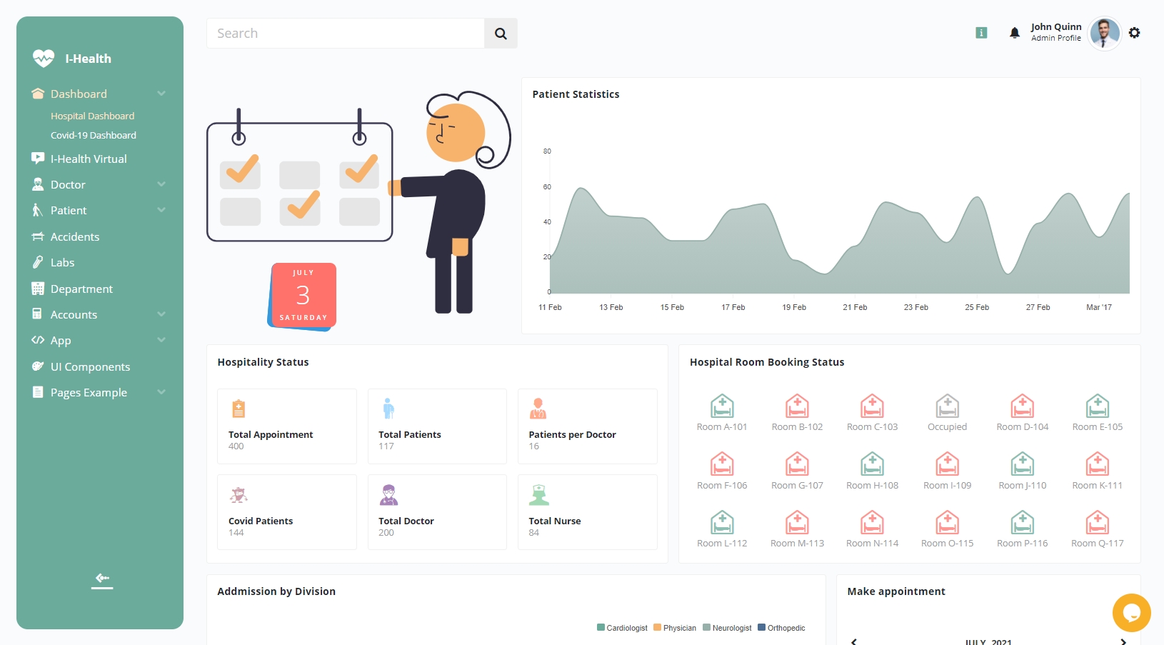Click the Patients per Doctor icon
This screenshot has width=1164, height=645.
[538, 409]
